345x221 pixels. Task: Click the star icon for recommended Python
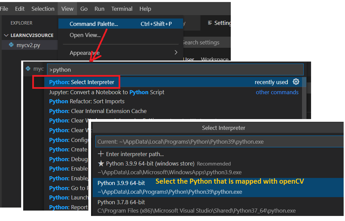[101, 164]
